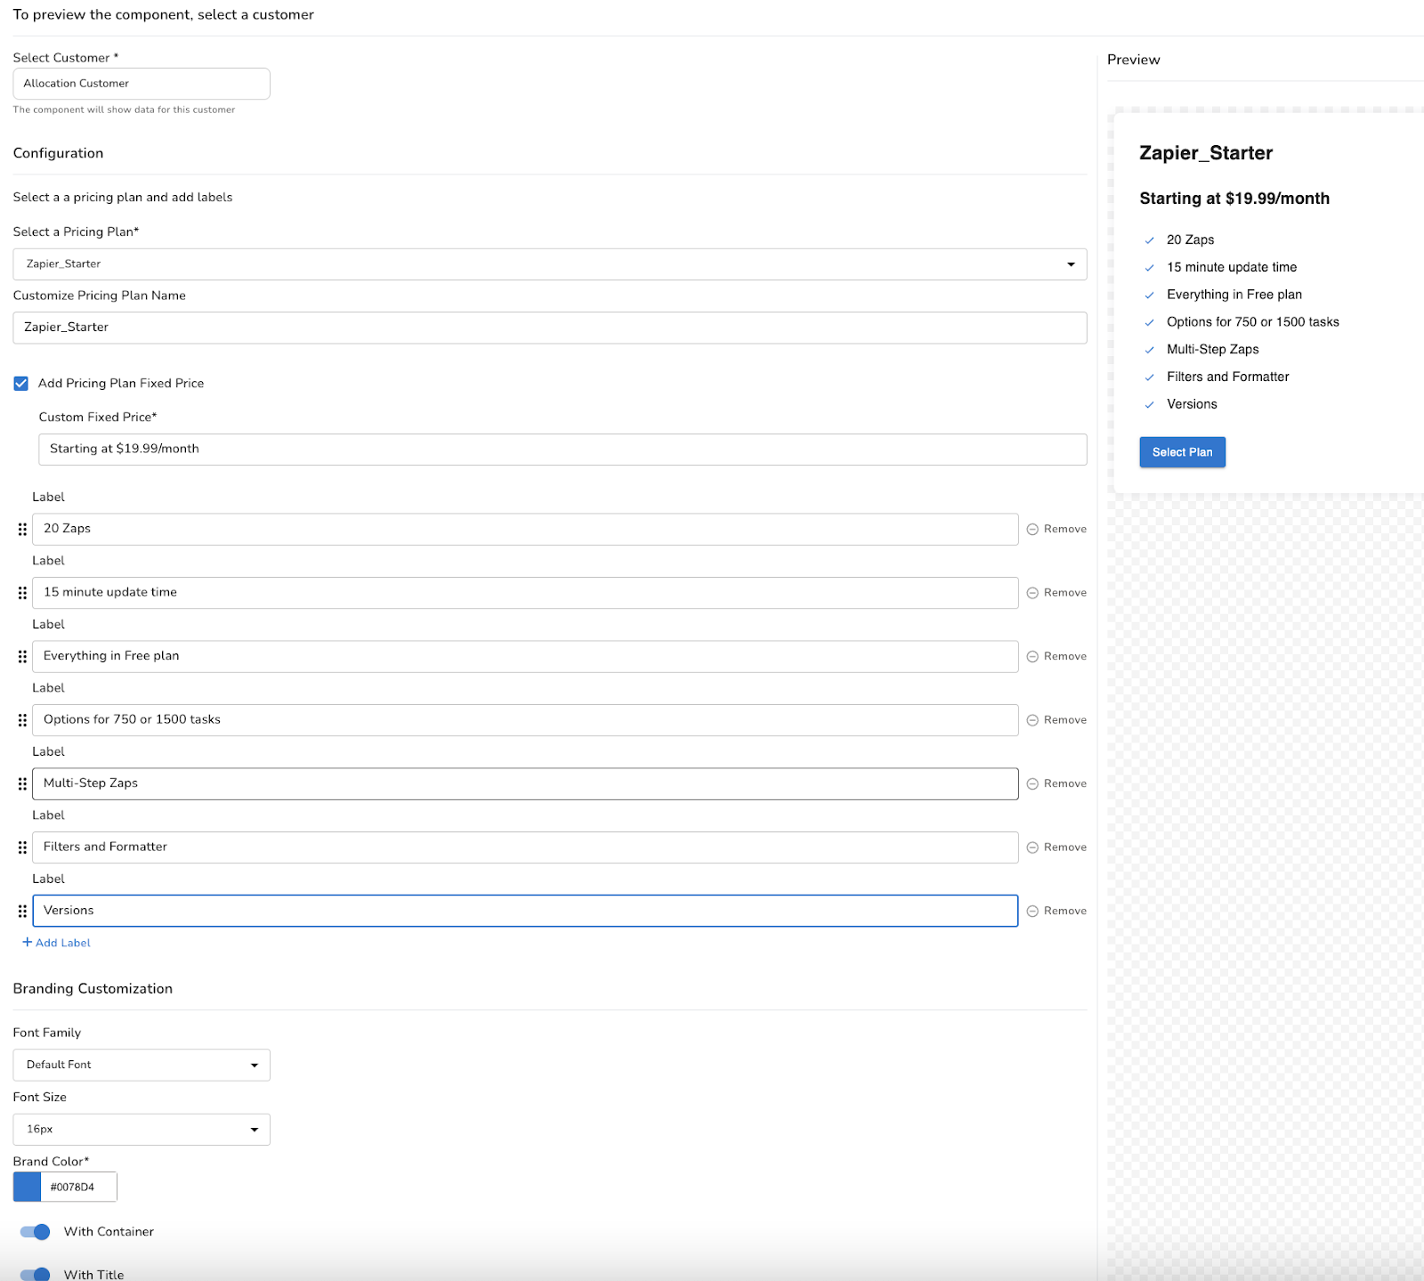
Task: Click drag handle of Options for 750 row
Action: coord(22,720)
